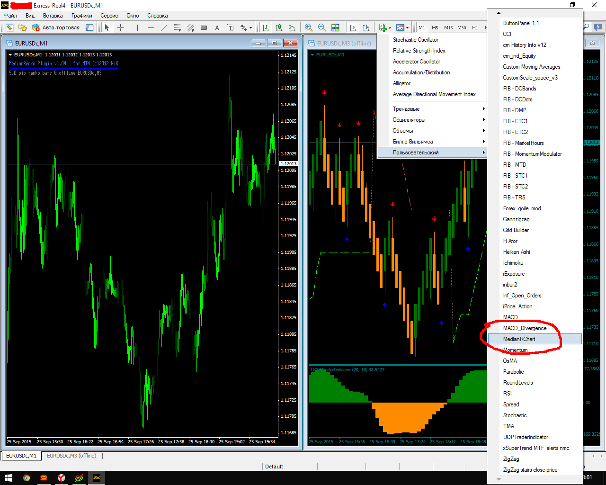Viewport: 606px width, 485px height.
Task: Switch chart to bar chart mode
Action: click(x=266, y=27)
